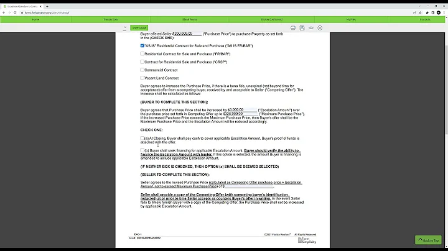Open the Broker Dashboard tab
This screenshot has width=448, height=251.
pyautogui.click(x=272, y=19)
